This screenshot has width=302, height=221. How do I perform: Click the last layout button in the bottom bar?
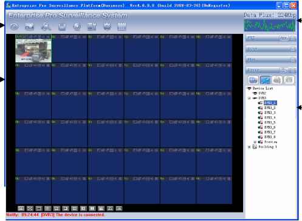[x=119, y=208]
